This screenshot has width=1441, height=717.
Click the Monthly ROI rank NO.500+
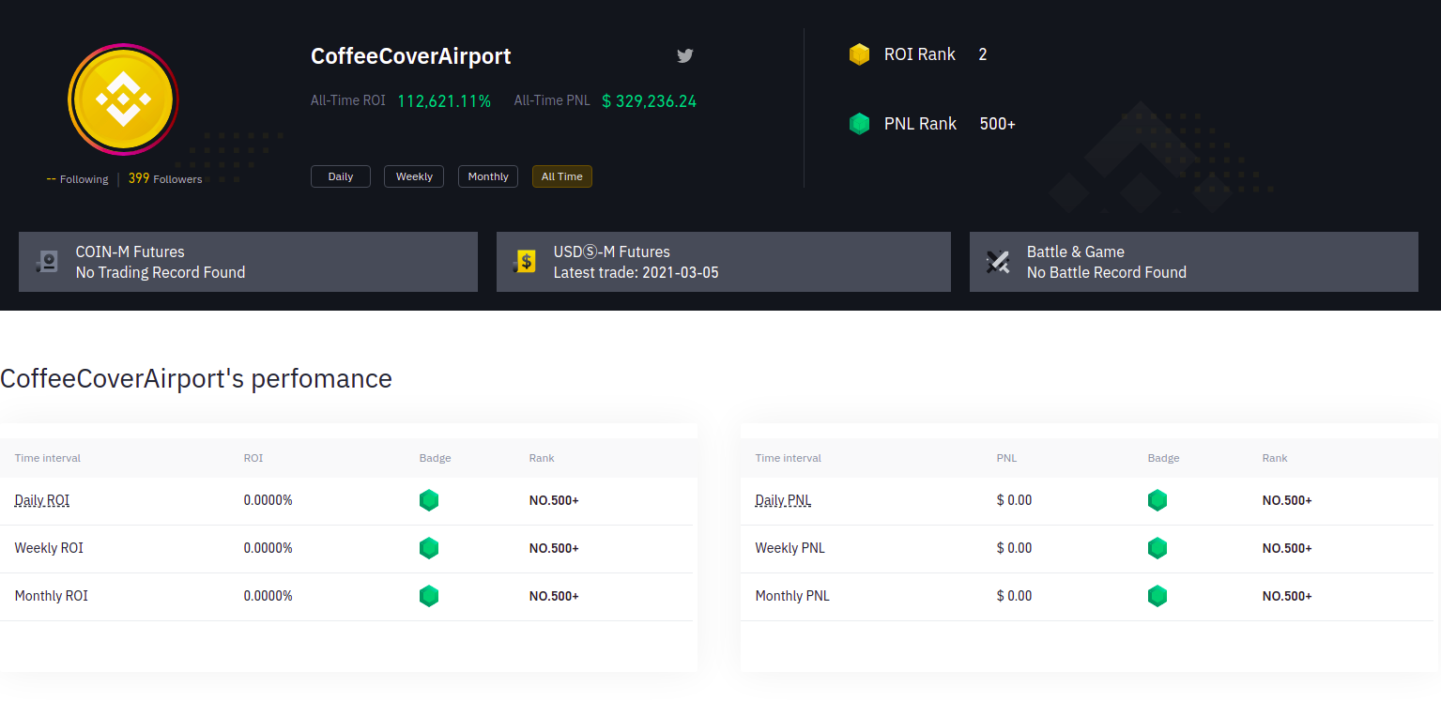pyautogui.click(x=554, y=596)
